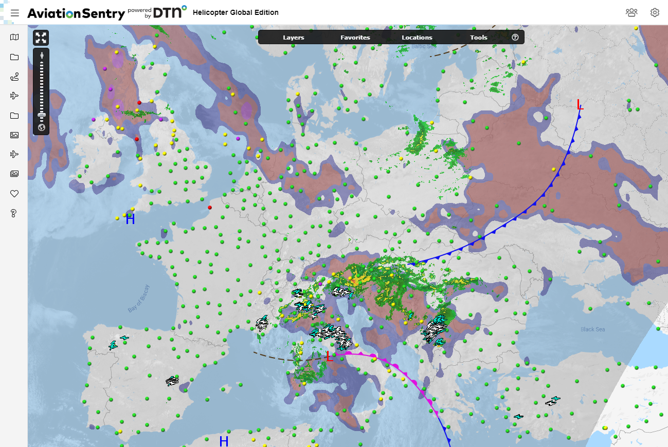Image resolution: width=668 pixels, height=447 pixels.
Task: Select the second aircraft icon in sidebar
Action: [x=14, y=154]
